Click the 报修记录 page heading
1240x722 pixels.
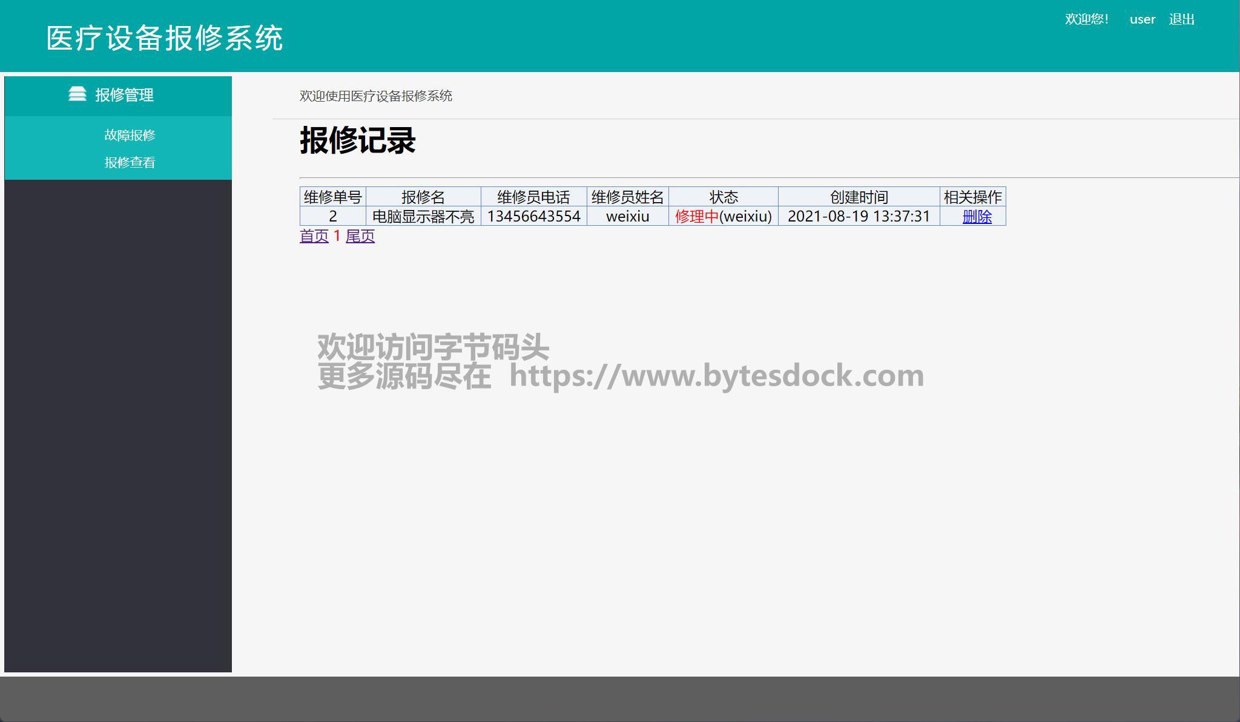[x=357, y=140]
